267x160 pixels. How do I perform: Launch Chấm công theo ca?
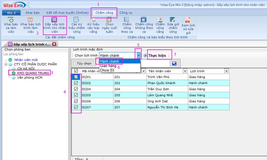pyautogui.click(x=127, y=25)
